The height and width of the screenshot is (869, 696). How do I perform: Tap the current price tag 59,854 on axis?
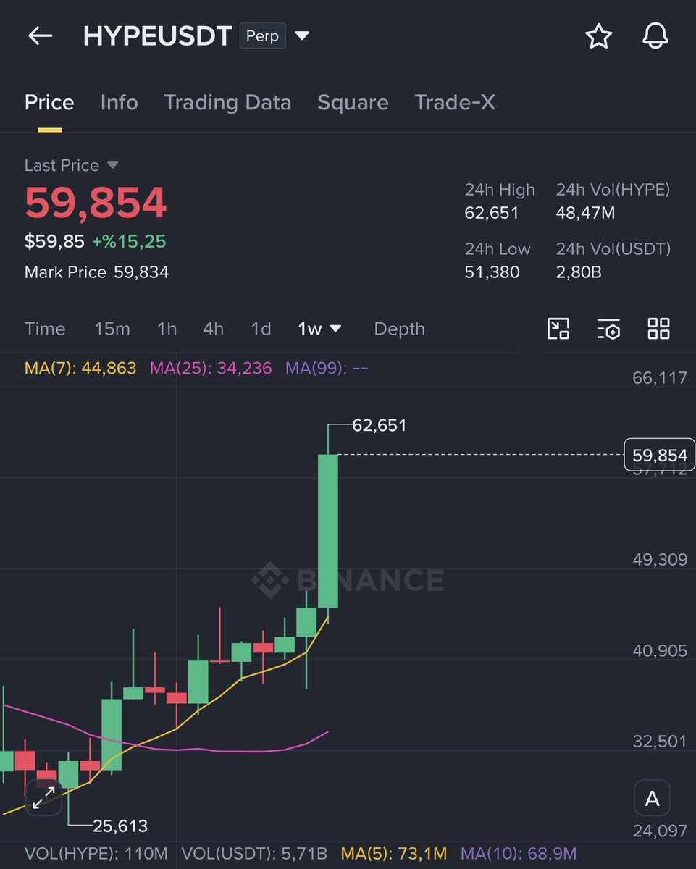(x=659, y=456)
